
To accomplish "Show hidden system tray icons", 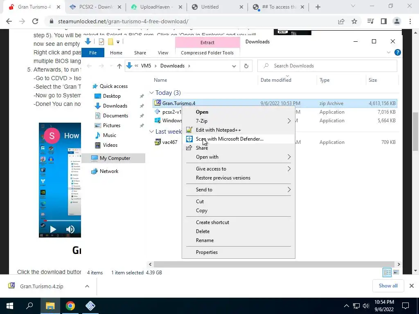I will [x=346, y=306].
